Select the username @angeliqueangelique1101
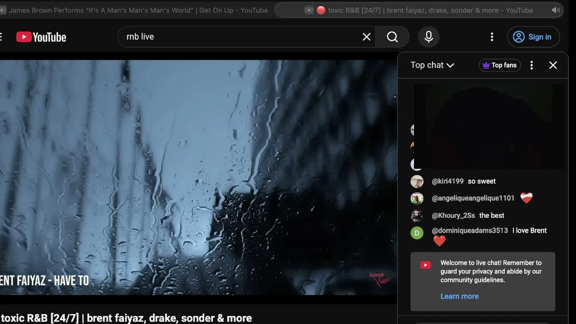Image resolution: width=576 pixels, height=324 pixels. tap(473, 198)
